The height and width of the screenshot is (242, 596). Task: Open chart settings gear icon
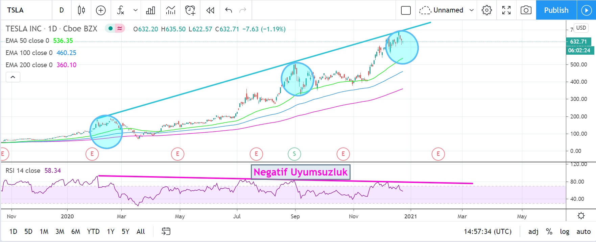(487, 10)
